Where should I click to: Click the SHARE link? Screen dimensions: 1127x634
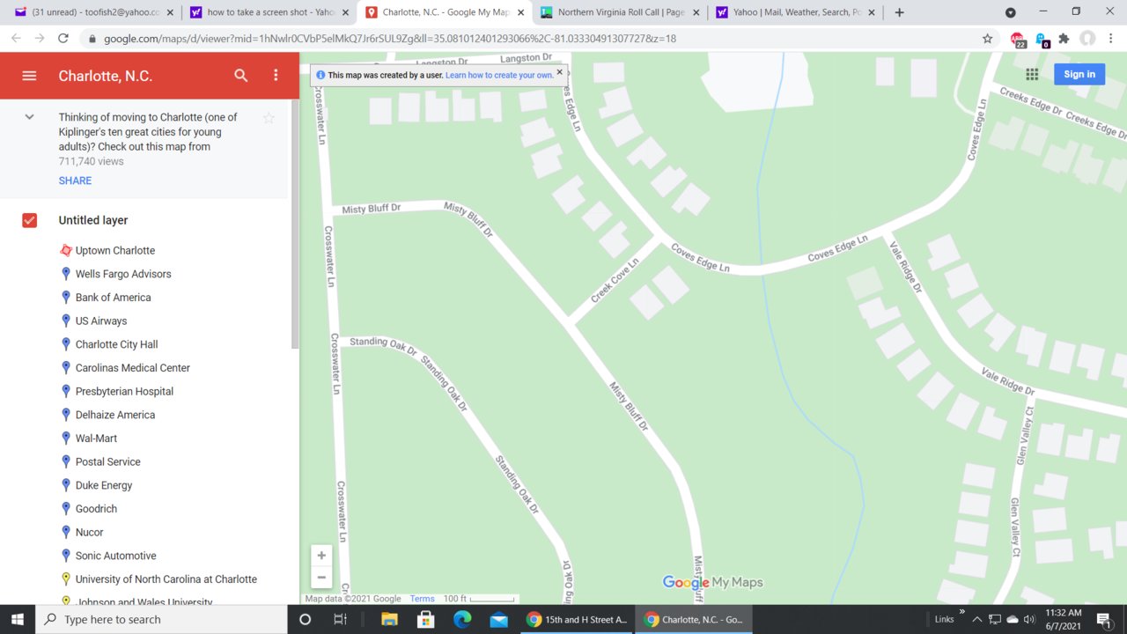click(75, 181)
